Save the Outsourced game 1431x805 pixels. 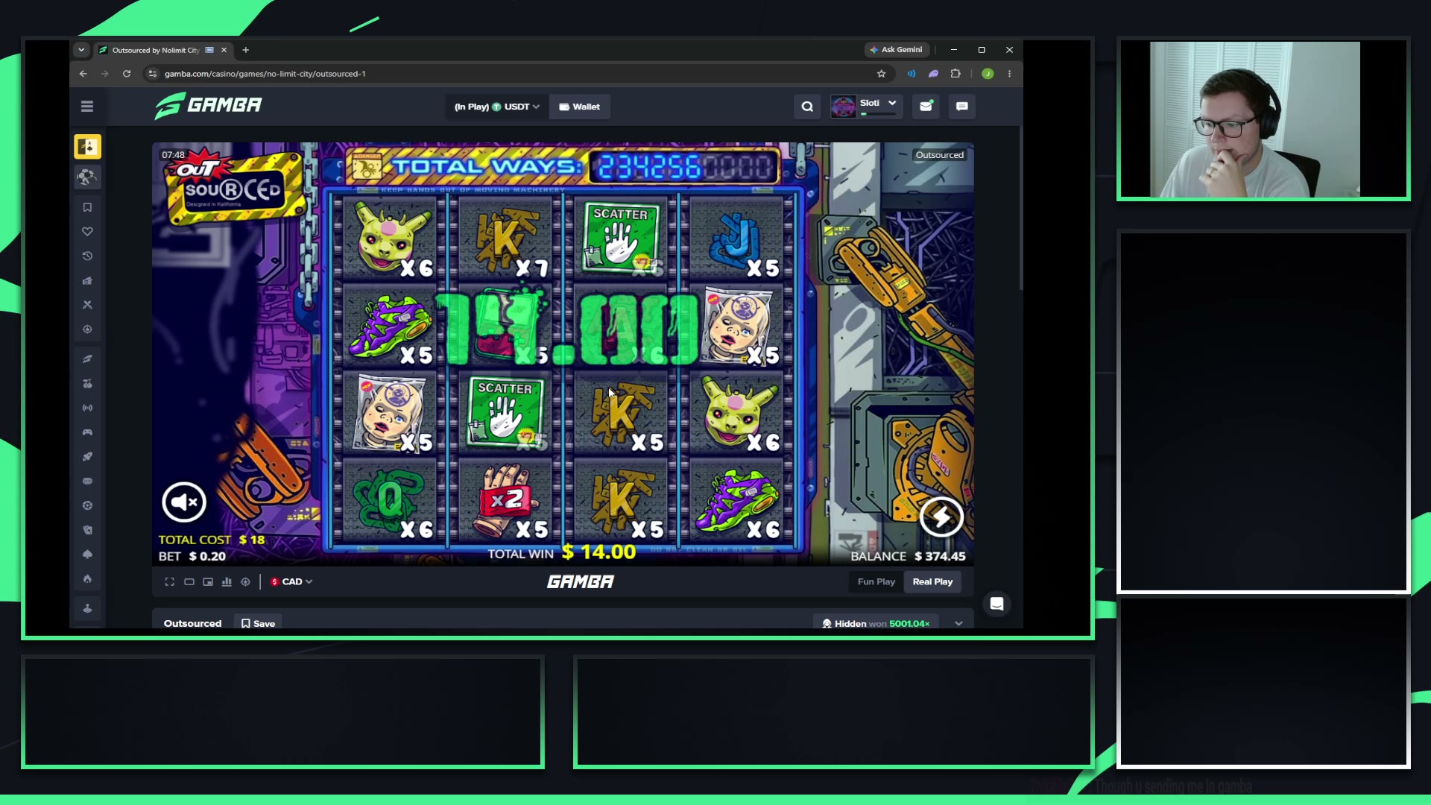tap(258, 624)
